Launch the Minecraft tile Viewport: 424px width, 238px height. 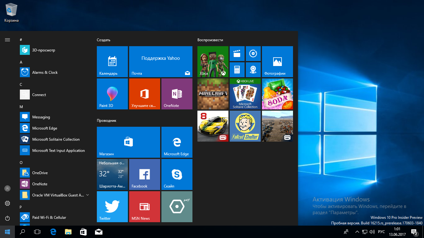(213, 94)
